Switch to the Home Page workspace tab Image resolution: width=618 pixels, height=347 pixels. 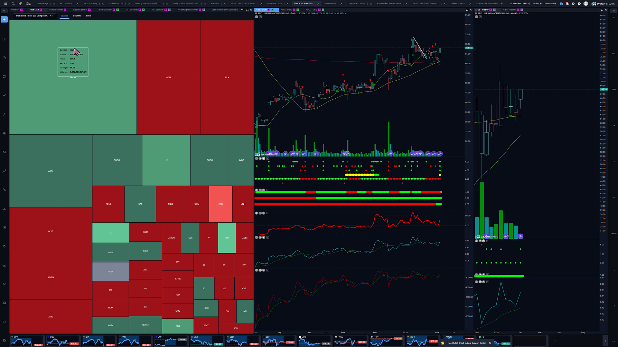(42, 4)
